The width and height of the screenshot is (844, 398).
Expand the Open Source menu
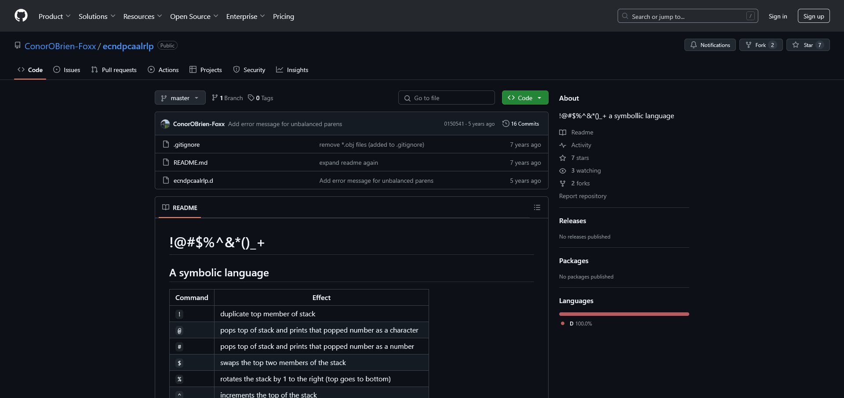coord(194,16)
